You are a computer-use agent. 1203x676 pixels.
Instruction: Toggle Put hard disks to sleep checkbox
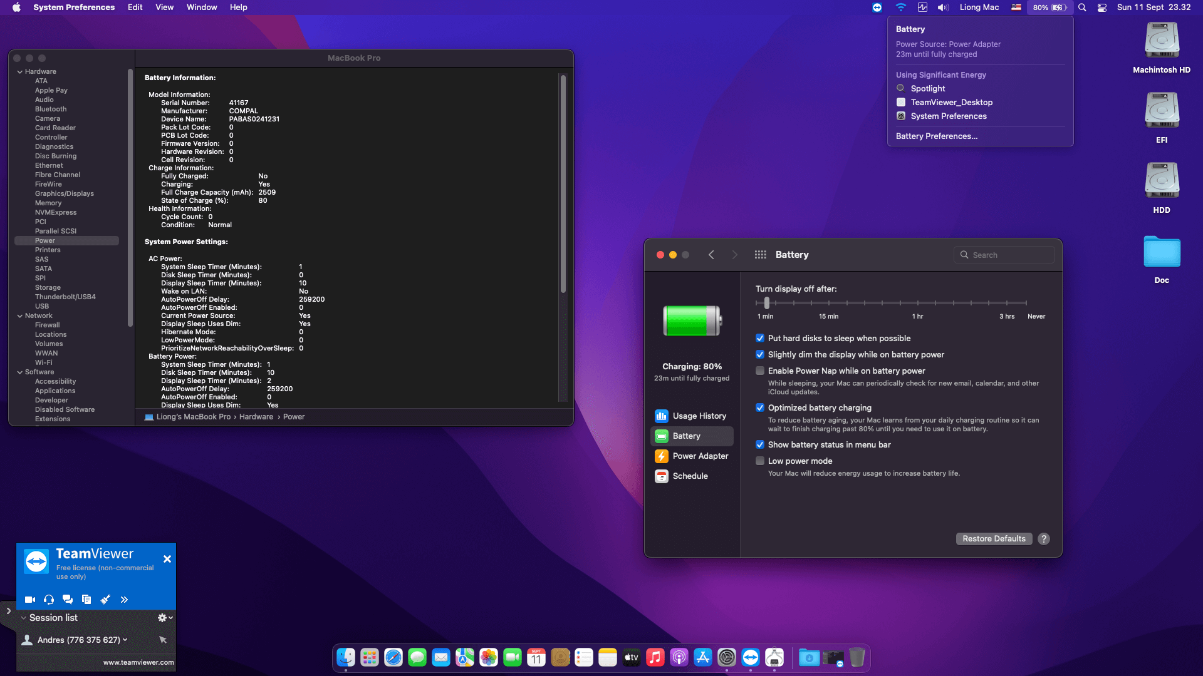760,338
